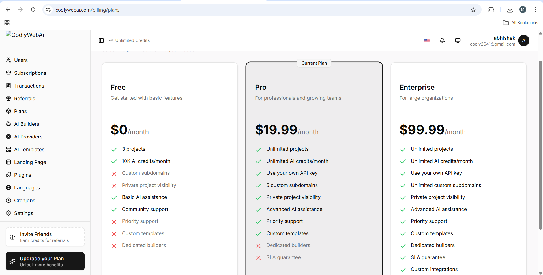Open the AI Templates section

coord(29,150)
